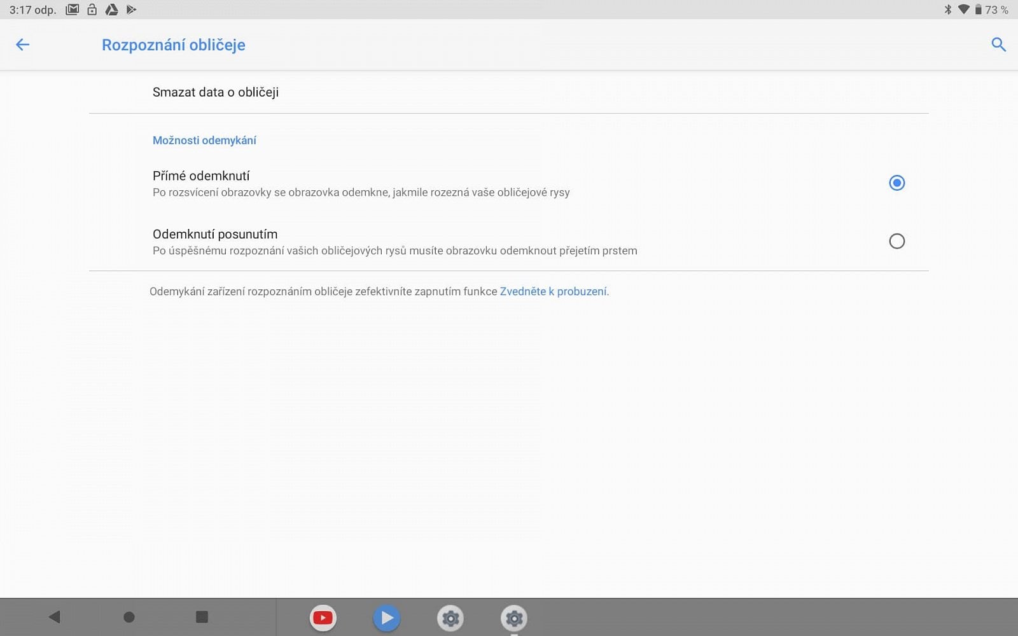Tap the Možnosti odemykání section header

pos(204,141)
